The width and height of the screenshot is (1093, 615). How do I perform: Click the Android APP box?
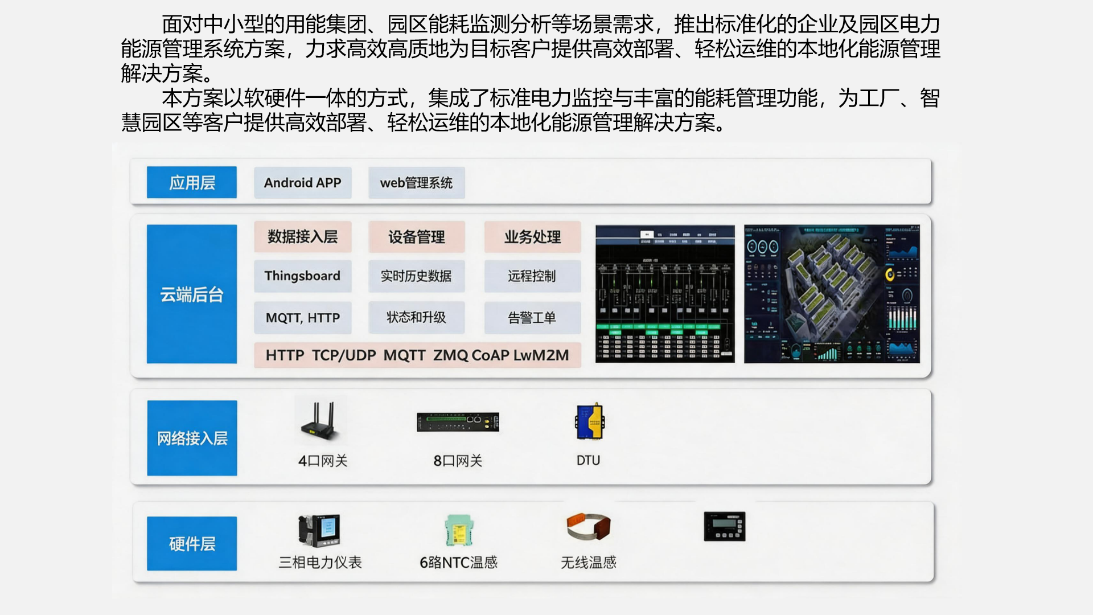(x=303, y=183)
